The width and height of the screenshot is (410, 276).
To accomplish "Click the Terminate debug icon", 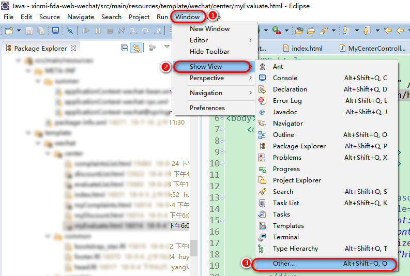I will pos(110,31).
